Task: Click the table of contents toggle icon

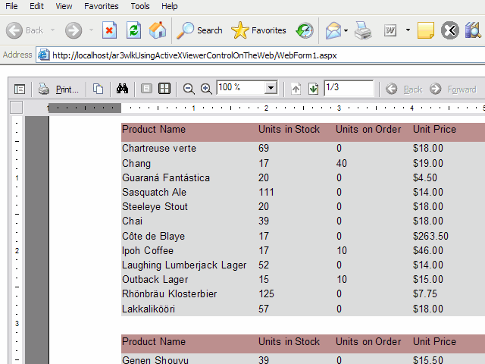Action: tap(20, 89)
